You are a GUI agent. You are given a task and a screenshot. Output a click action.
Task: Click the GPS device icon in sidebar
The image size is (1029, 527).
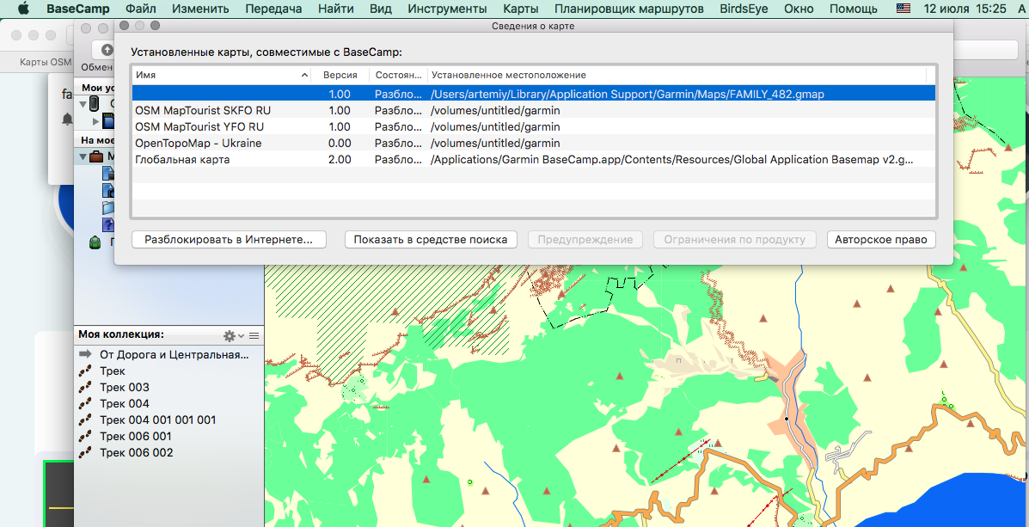95,104
